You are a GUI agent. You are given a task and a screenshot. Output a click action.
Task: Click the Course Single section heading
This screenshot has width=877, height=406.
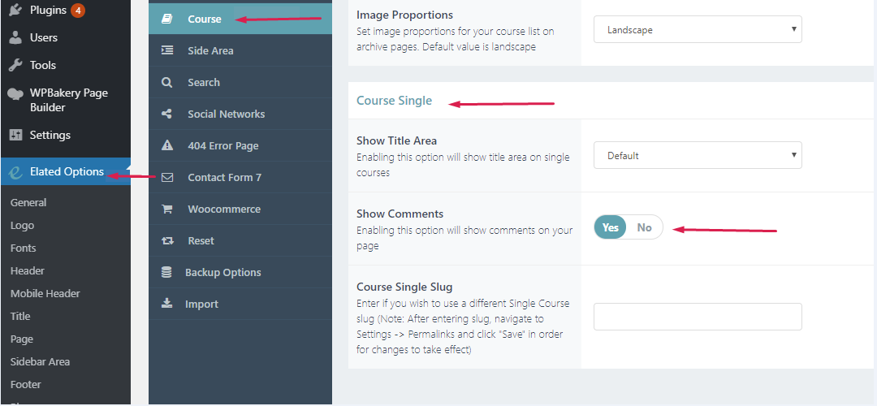395,101
